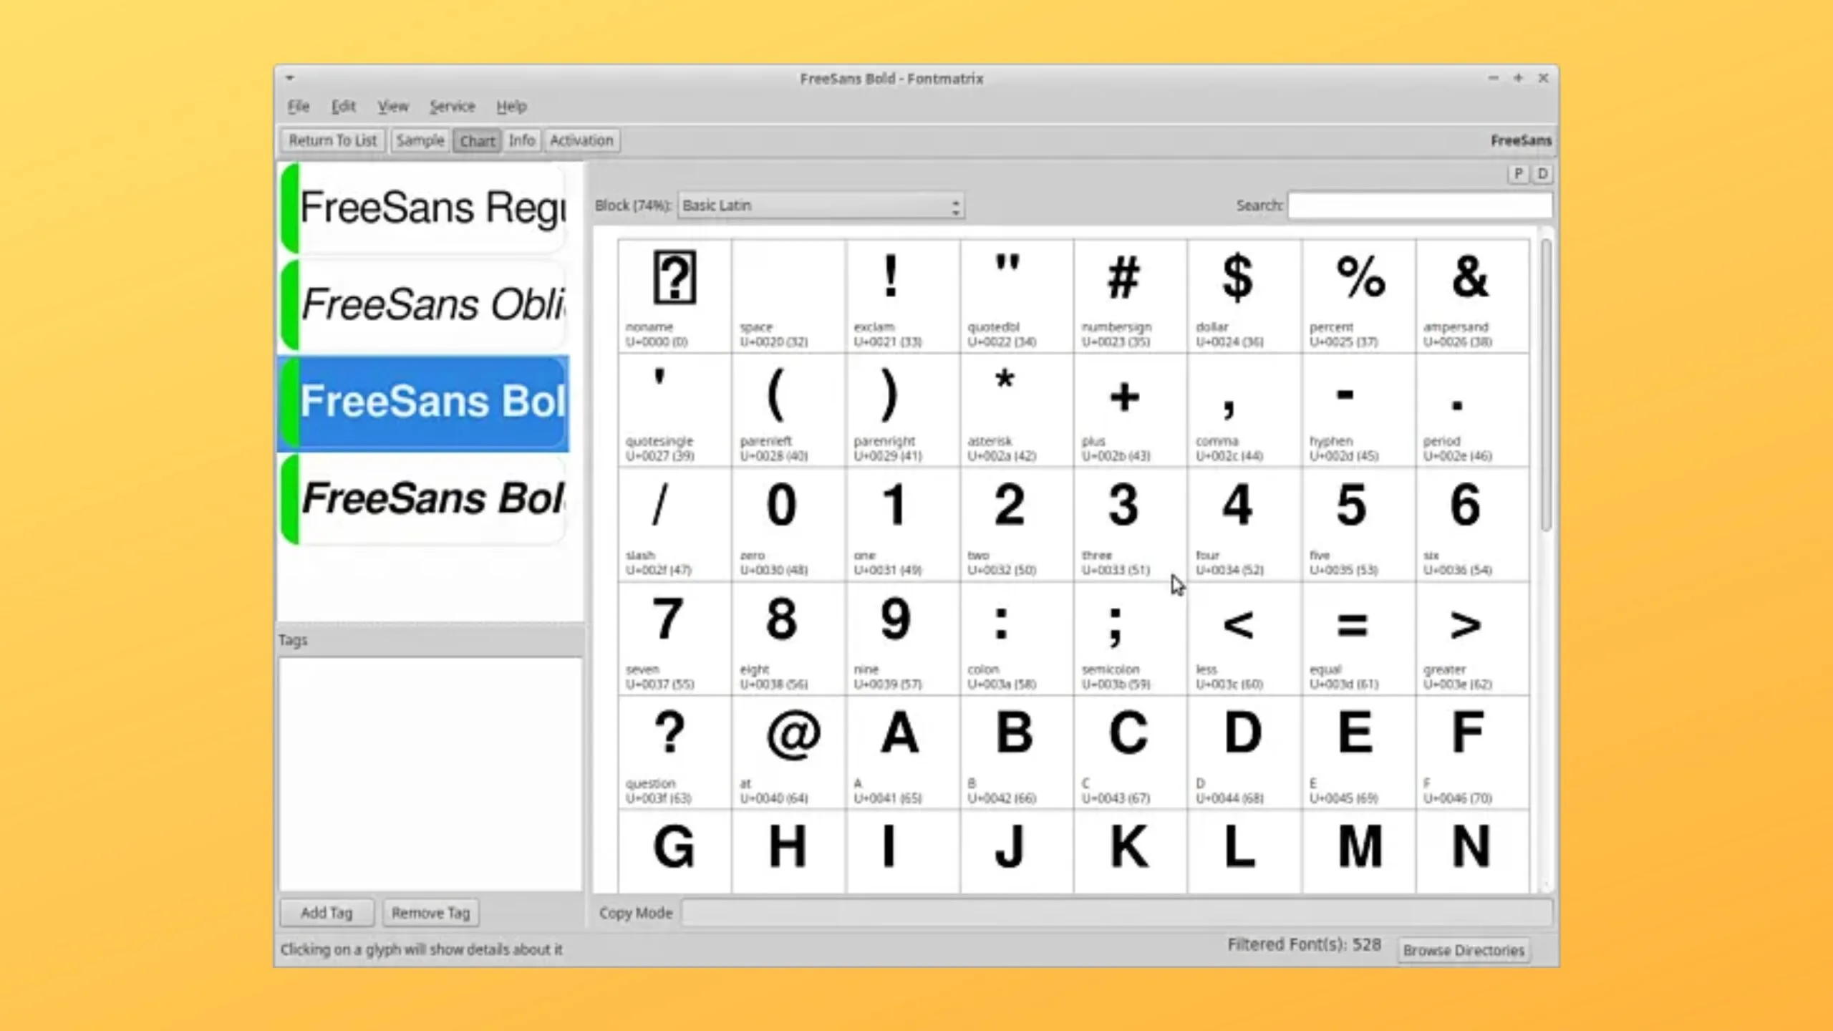
Task: Select the period glyph
Action: (1472, 410)
